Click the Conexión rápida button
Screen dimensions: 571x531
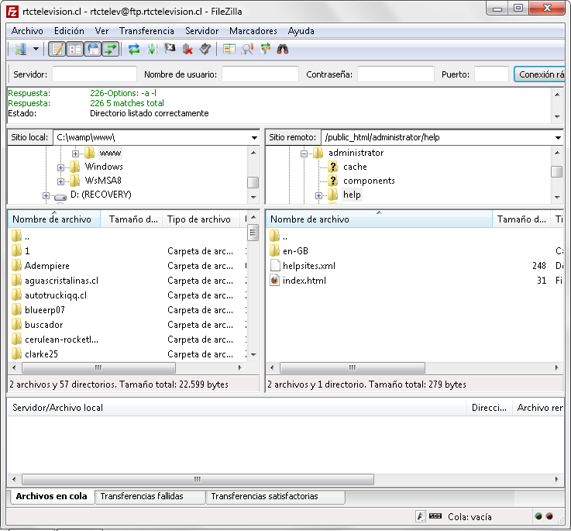click(539, 74)
